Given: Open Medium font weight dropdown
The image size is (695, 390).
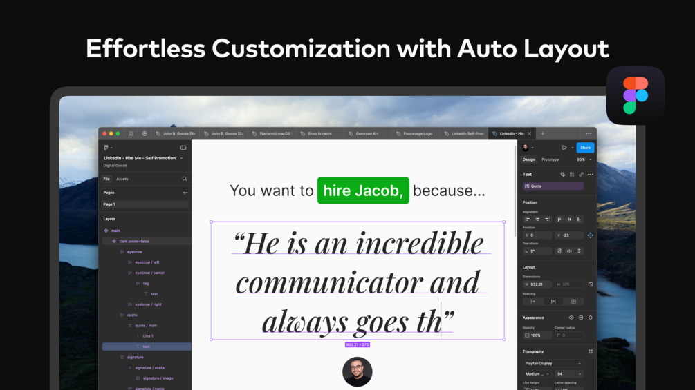Looking at the screenshot, I should pyautogui.click(x=537, y=374).
